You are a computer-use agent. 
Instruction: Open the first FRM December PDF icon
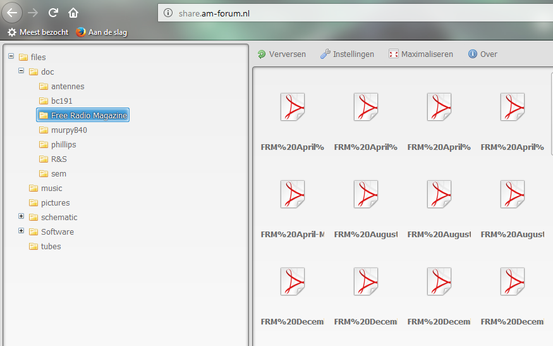click(x=292, y=281)
